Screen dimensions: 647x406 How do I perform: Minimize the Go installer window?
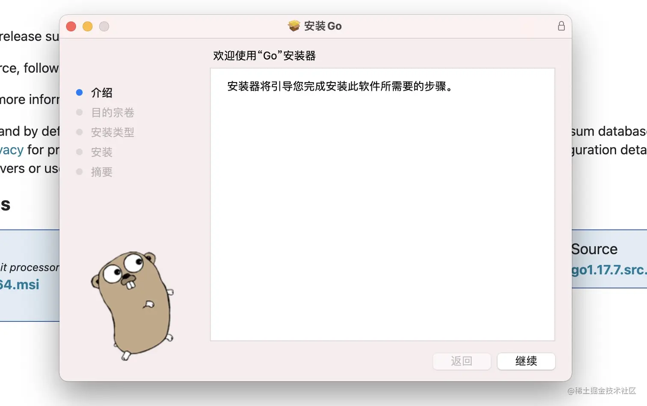88,26
